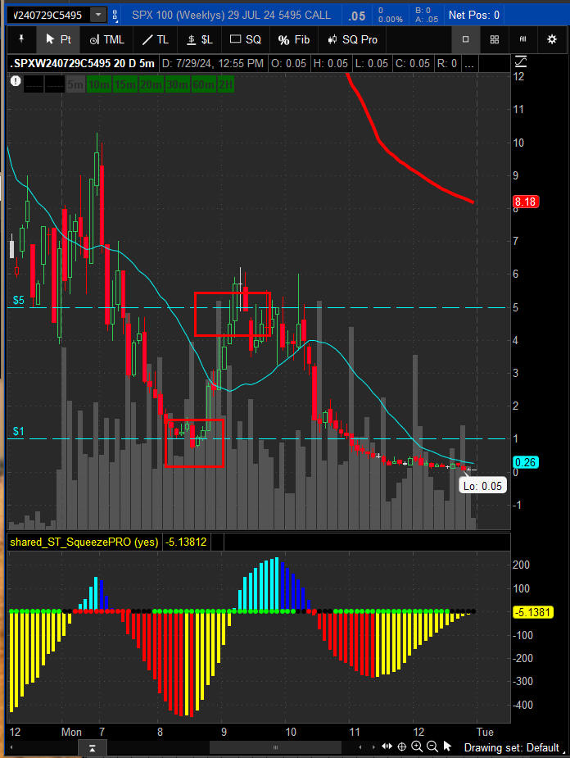
Task: Switch to the 30m timeframe button
Action: (177, 84)
